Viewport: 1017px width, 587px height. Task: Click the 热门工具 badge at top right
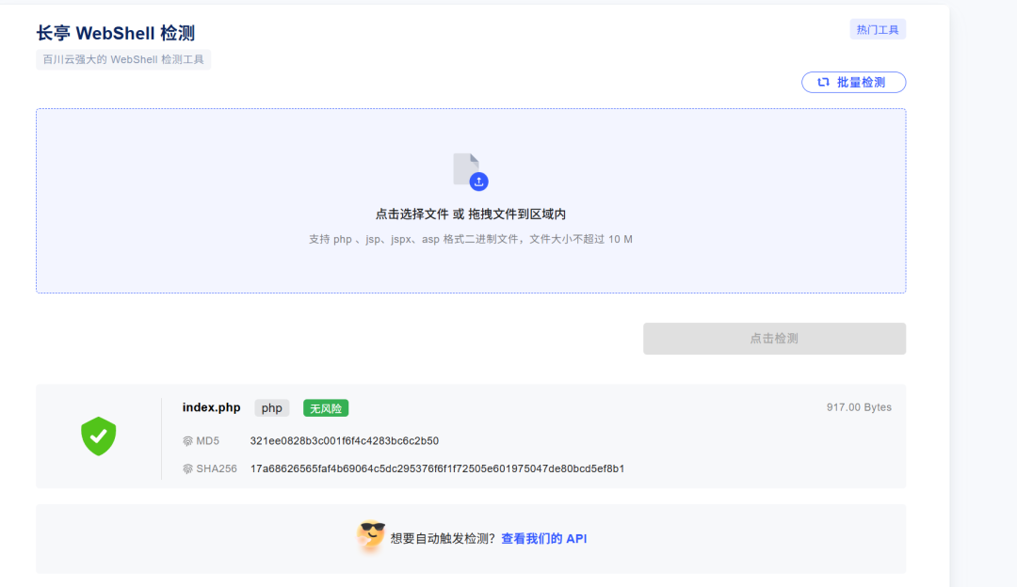click(880, 28)
